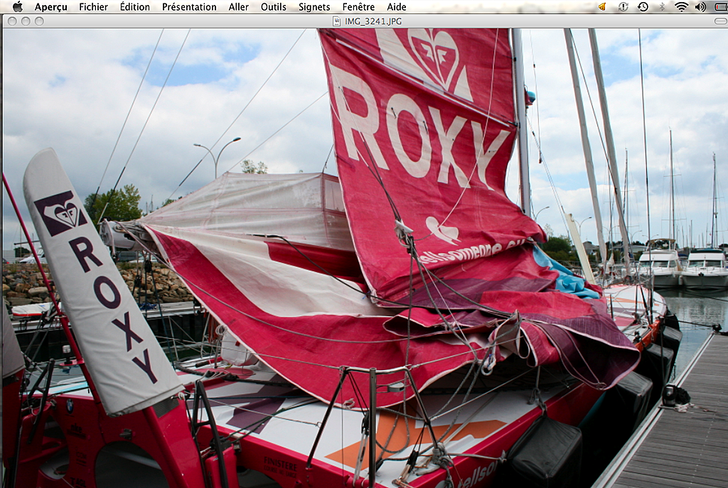The width and height of the screenshot is (728, 488).
Task: Open the sync alert status icon
Action: (623, 6)
